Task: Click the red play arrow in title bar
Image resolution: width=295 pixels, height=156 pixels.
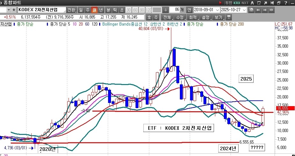Action: click(220, 3)
